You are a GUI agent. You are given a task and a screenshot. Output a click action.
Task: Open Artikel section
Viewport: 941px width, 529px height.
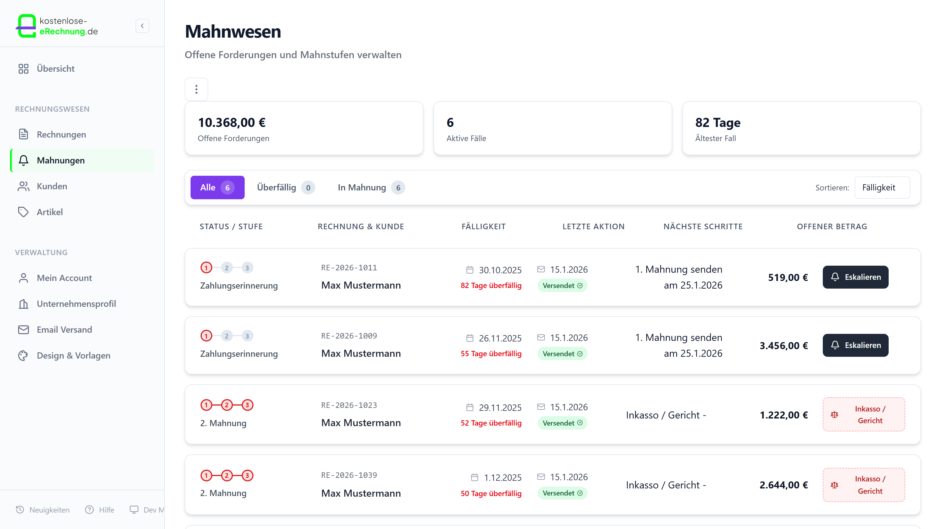(50, 212)
